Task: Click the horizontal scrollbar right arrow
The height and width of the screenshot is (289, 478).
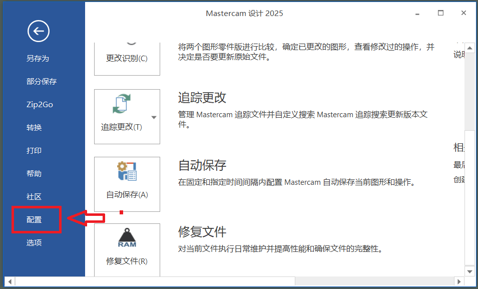Action: [x=459, y=281]
